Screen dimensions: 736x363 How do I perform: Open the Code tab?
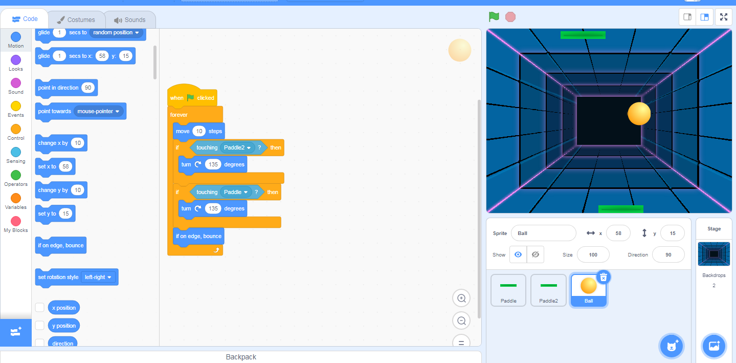25,19
